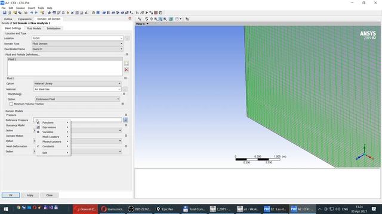Open the Fluid 1 Option Material Library dropdown

point(119,83)
